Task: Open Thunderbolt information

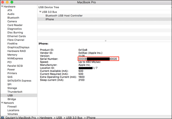Action: [x=15, y=92]
